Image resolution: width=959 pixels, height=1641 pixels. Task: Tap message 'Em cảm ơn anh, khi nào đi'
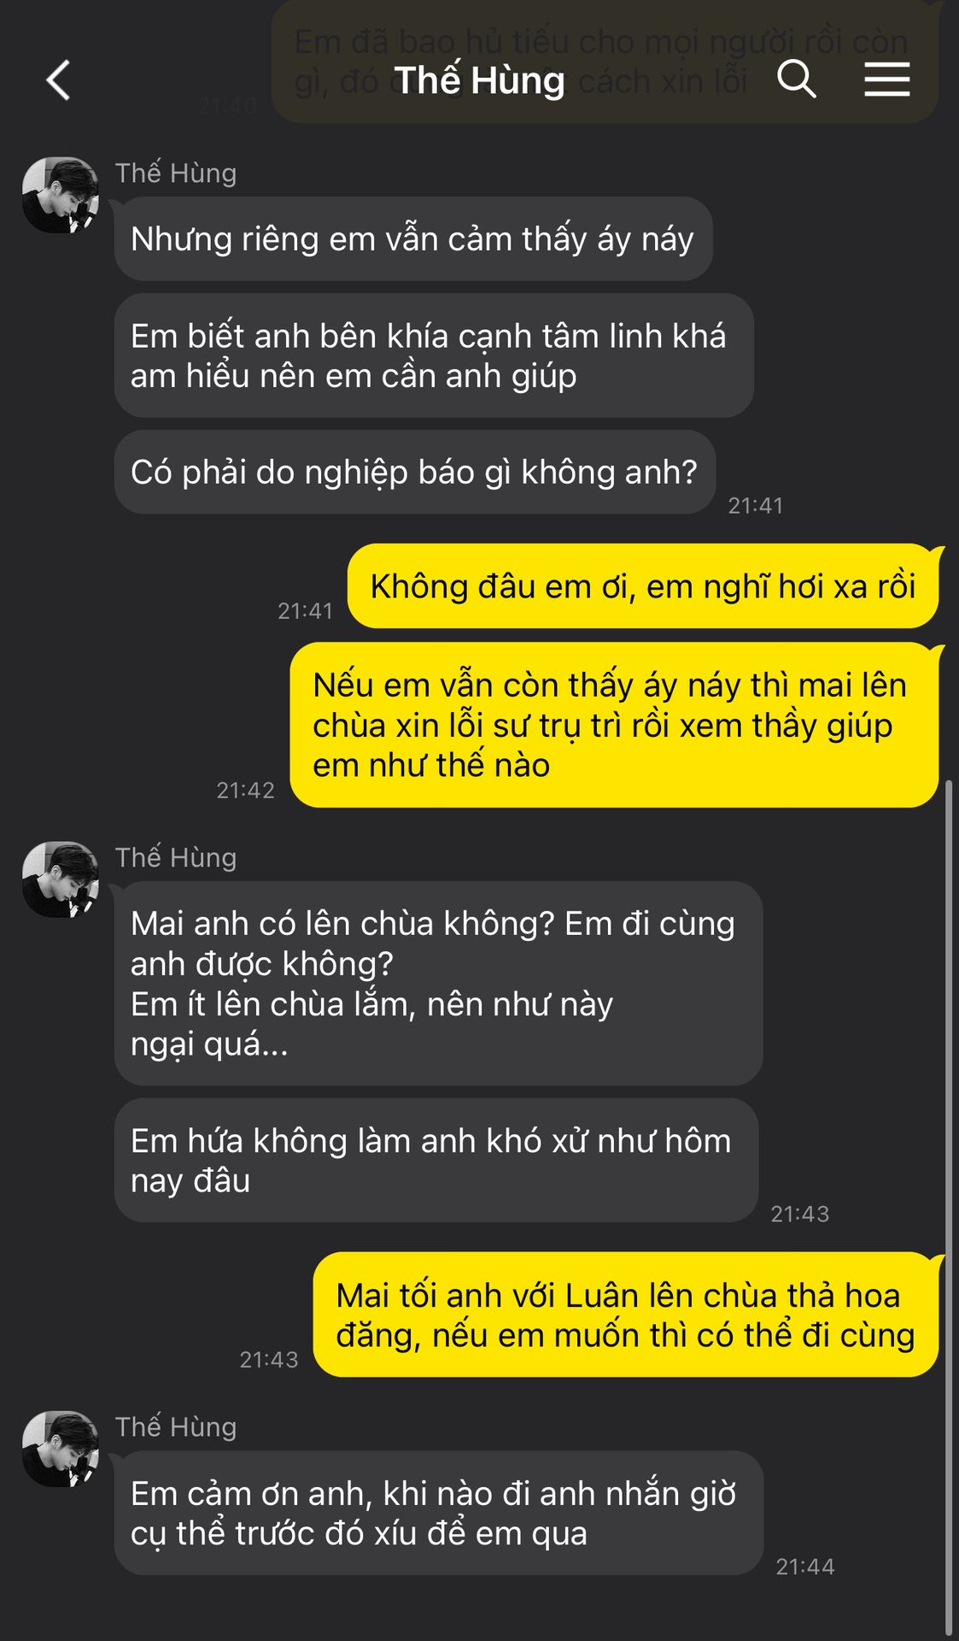tap(439, 1513)
